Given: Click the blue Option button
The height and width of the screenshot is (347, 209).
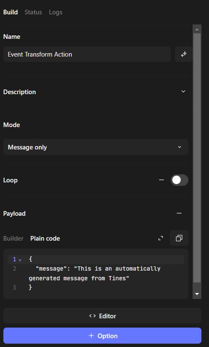Looking at the screenshot, I should (x=102, y=336).
